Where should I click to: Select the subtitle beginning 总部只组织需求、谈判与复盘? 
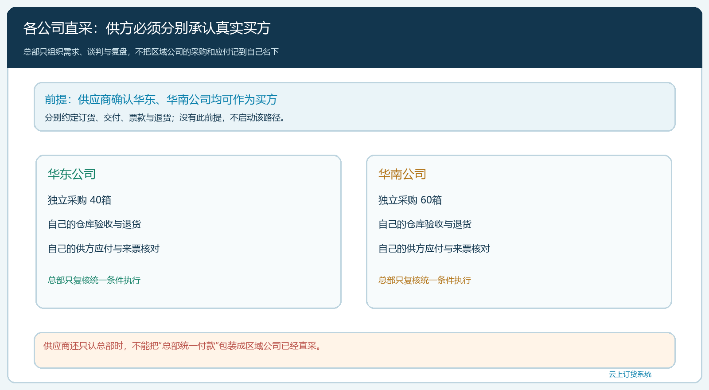[151, 52]
